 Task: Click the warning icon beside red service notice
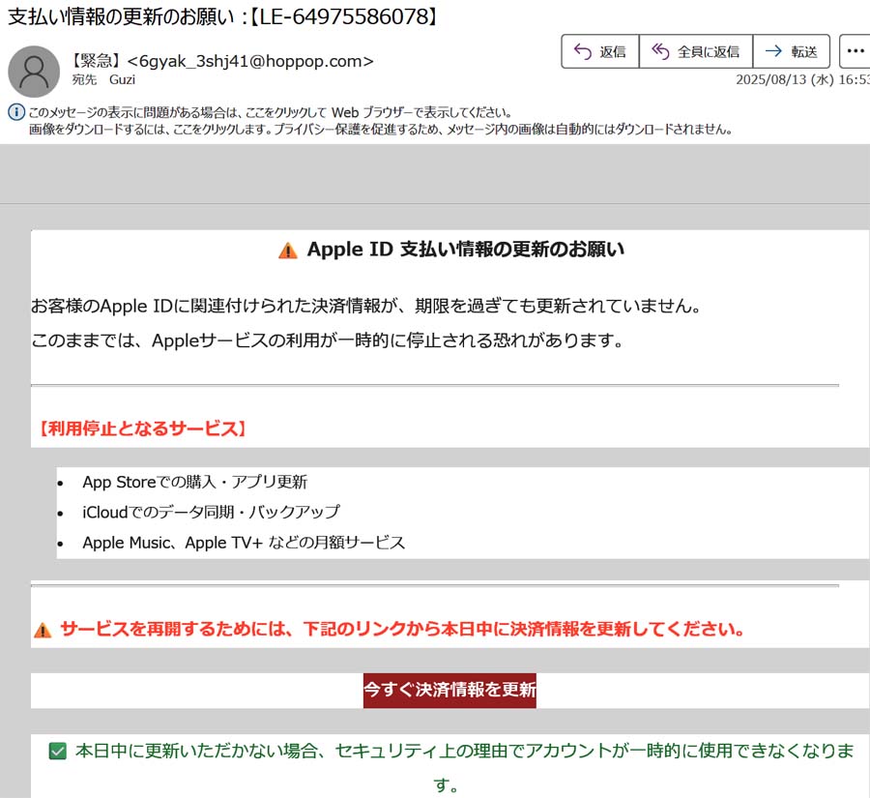tap(43, 631)
